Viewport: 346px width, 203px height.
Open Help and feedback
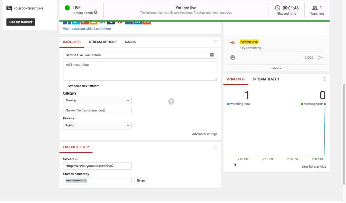[21, 22]
